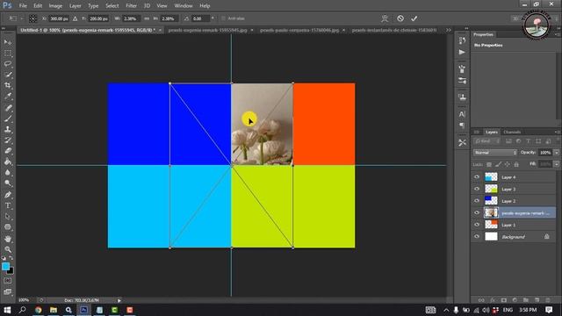Switch to pexels-paulo-campana document tab

click(299, 30)
